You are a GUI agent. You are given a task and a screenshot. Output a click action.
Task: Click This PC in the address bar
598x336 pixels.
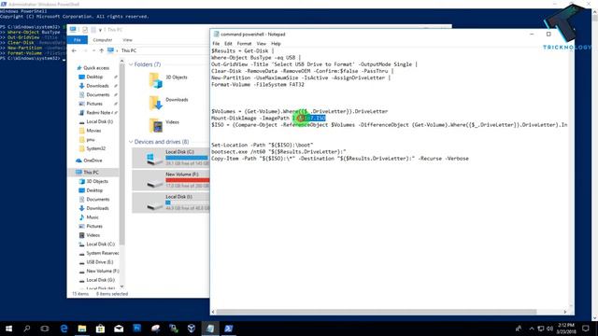click(x=129, y=50)
